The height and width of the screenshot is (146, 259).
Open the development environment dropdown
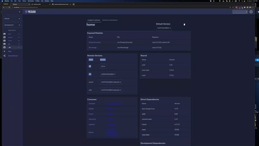click(12, 25)
